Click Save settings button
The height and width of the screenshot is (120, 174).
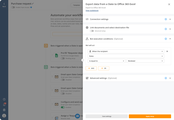(107, 116)
